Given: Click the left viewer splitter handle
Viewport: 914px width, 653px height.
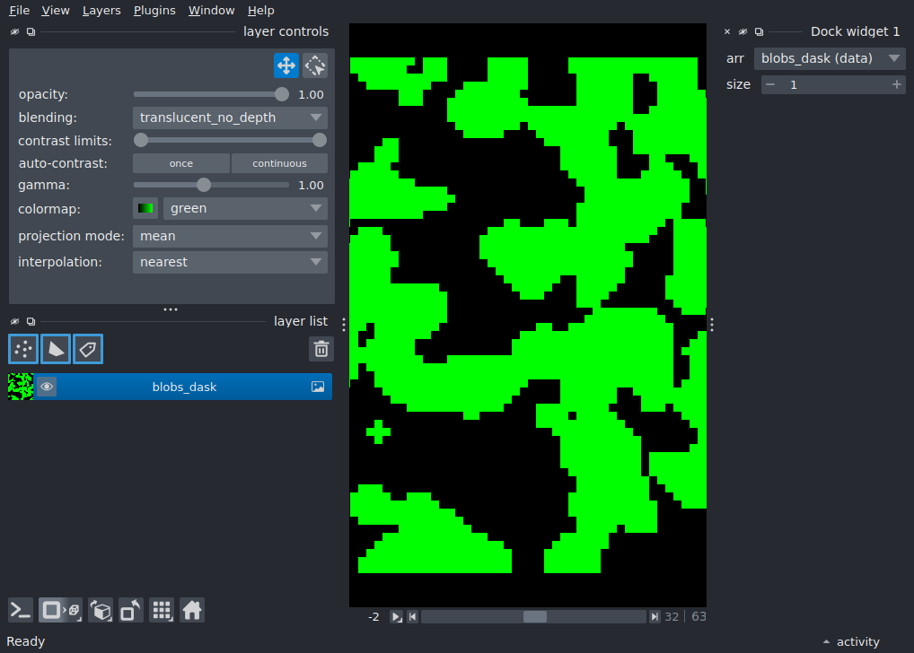Looking at the screenshot, I should 344,325.
